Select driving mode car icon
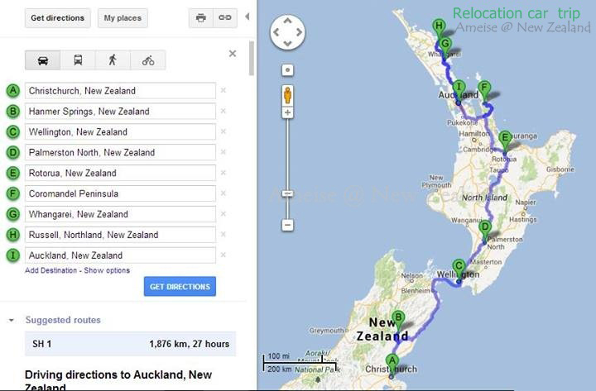596x391 pixels. 42,60
